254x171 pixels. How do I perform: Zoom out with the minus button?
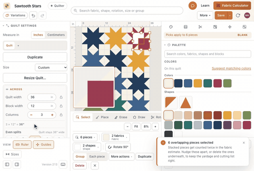click(x=127, y=127)
